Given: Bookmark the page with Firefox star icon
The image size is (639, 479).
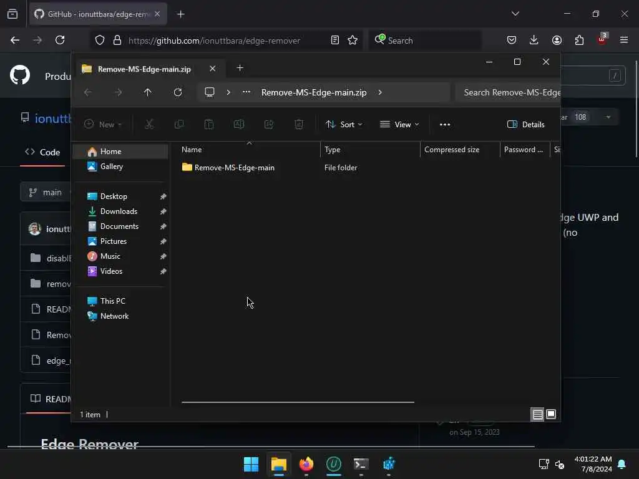Looking at the screenshot, I should (353, 40).
